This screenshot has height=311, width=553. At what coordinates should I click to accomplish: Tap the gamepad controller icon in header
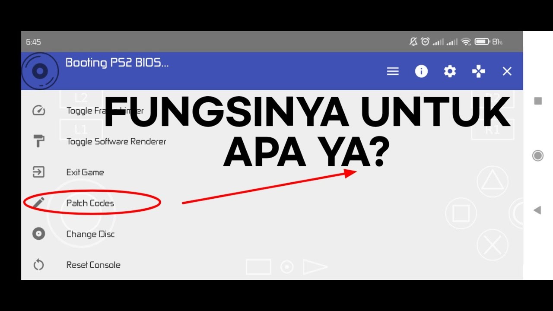478,71
